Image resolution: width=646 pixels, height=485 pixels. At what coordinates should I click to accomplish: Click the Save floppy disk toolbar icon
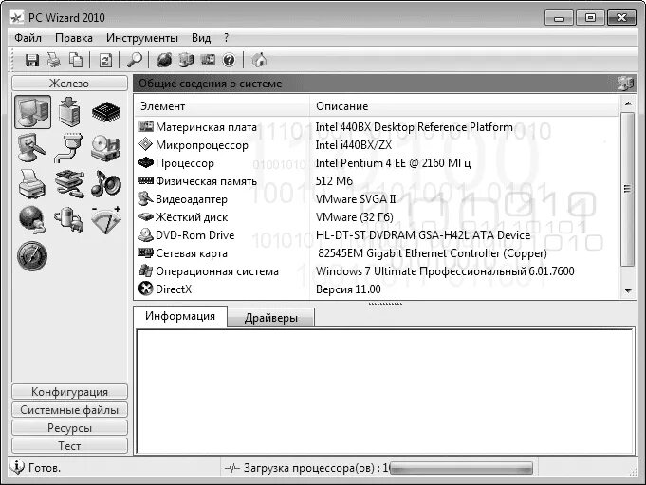point(32,60)
